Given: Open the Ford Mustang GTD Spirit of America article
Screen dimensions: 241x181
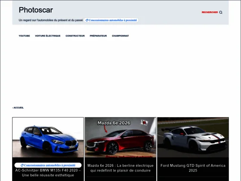Looking at the screenshot, I should coord(193,168).
